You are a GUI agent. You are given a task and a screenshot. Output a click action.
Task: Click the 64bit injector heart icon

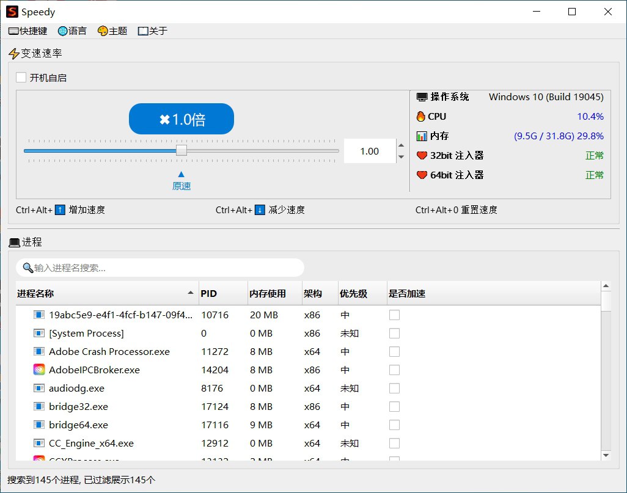point(421,175)
